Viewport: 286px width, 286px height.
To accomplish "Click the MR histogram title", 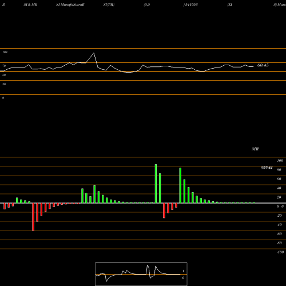I will tap(255, 149).
